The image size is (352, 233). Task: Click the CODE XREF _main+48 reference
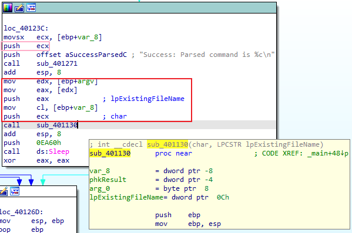point(305,153)
